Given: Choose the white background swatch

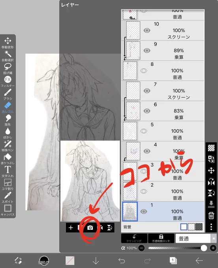Looking at the screenshot, I should tap(184, 227).
